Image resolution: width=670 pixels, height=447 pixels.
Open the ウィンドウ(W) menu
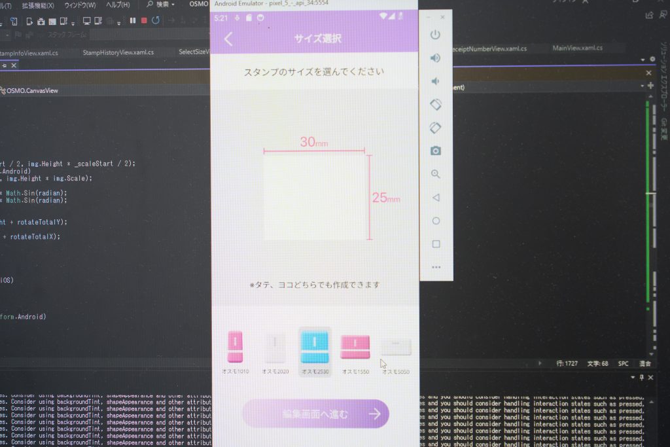[x=80, y=5]
